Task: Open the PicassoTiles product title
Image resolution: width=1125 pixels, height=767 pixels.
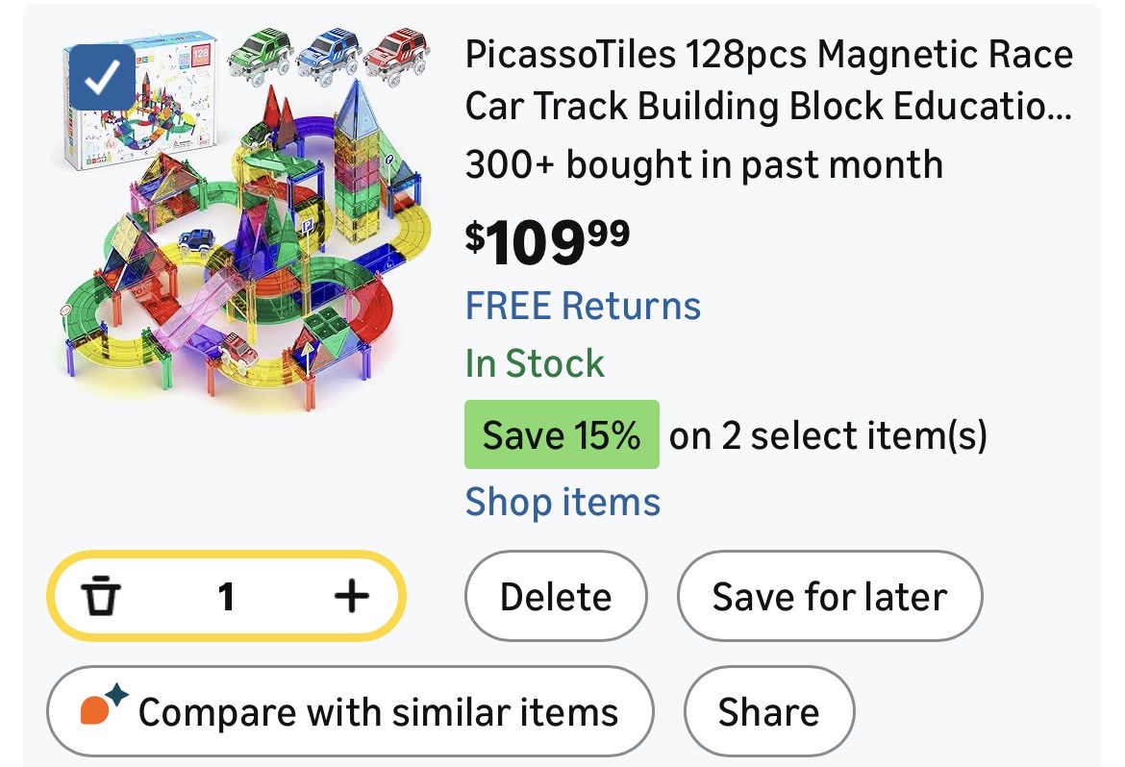Action: pos(767,81)
